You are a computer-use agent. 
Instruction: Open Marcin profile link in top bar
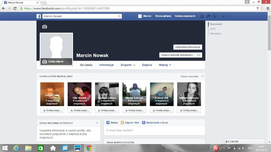(145, 16)
